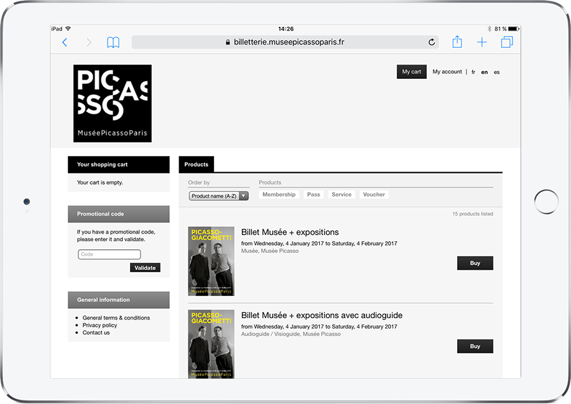Switch language to en
This screenshot has height=404, width=571.
coord(485,72)
